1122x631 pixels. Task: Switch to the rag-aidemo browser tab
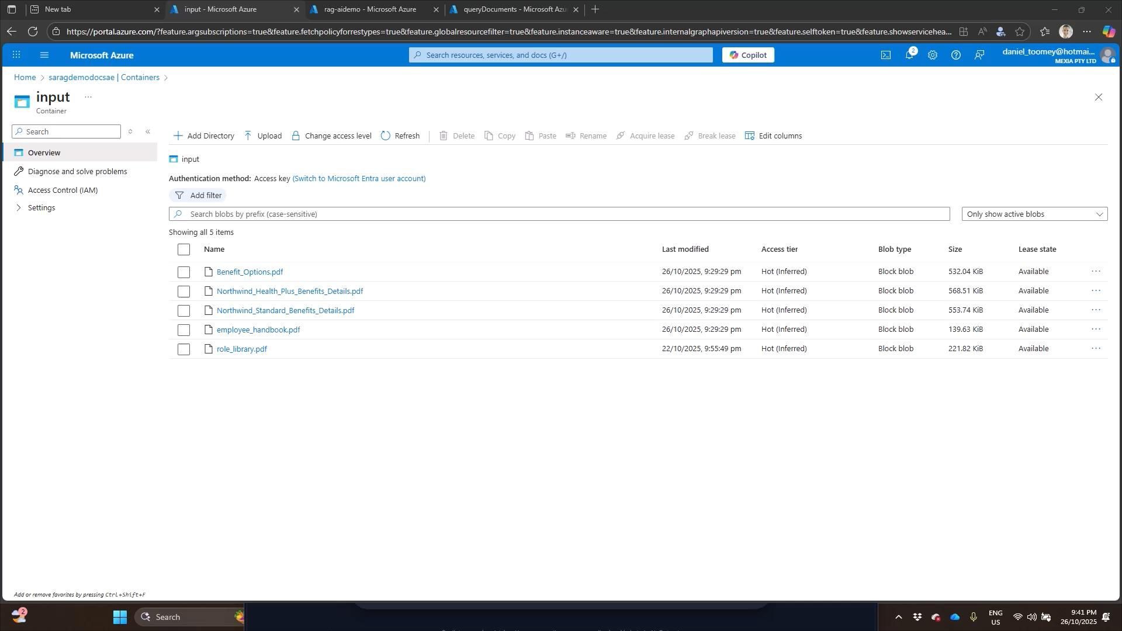(370, 9)
